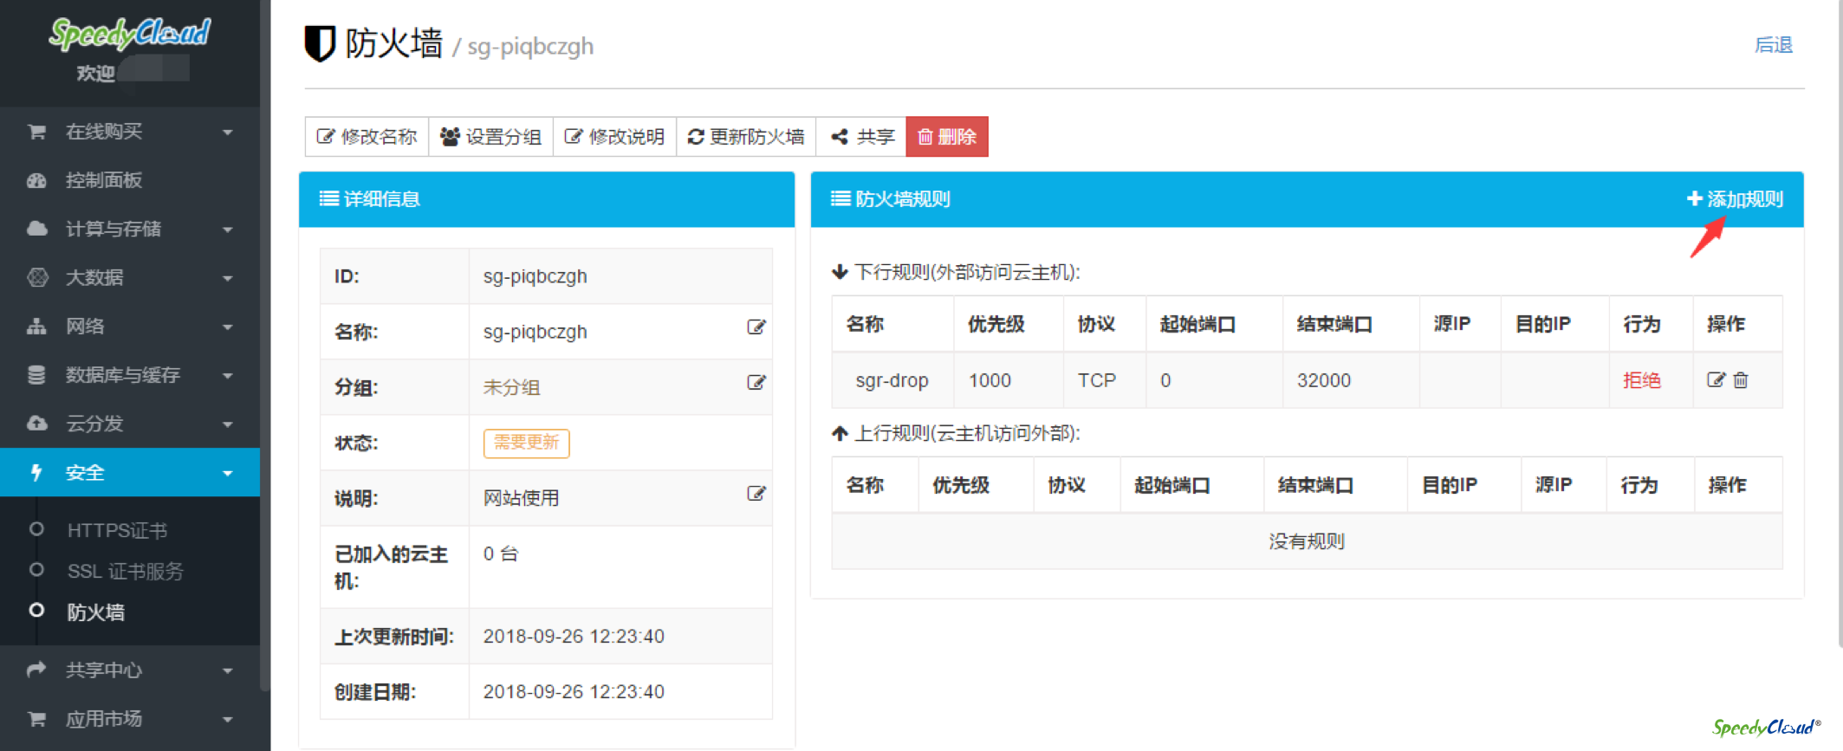Expand the 网络 menu arrow
Viewport: 1843px width, 751px height.
click(228, 327)
